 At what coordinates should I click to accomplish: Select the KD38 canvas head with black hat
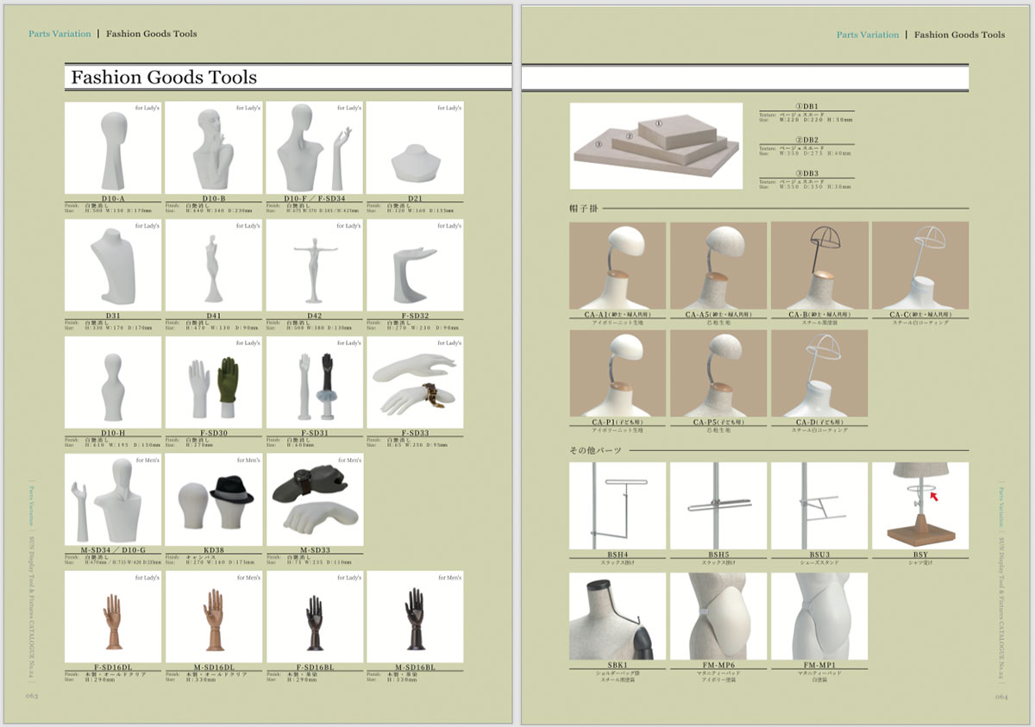click(x=213, y=501)
